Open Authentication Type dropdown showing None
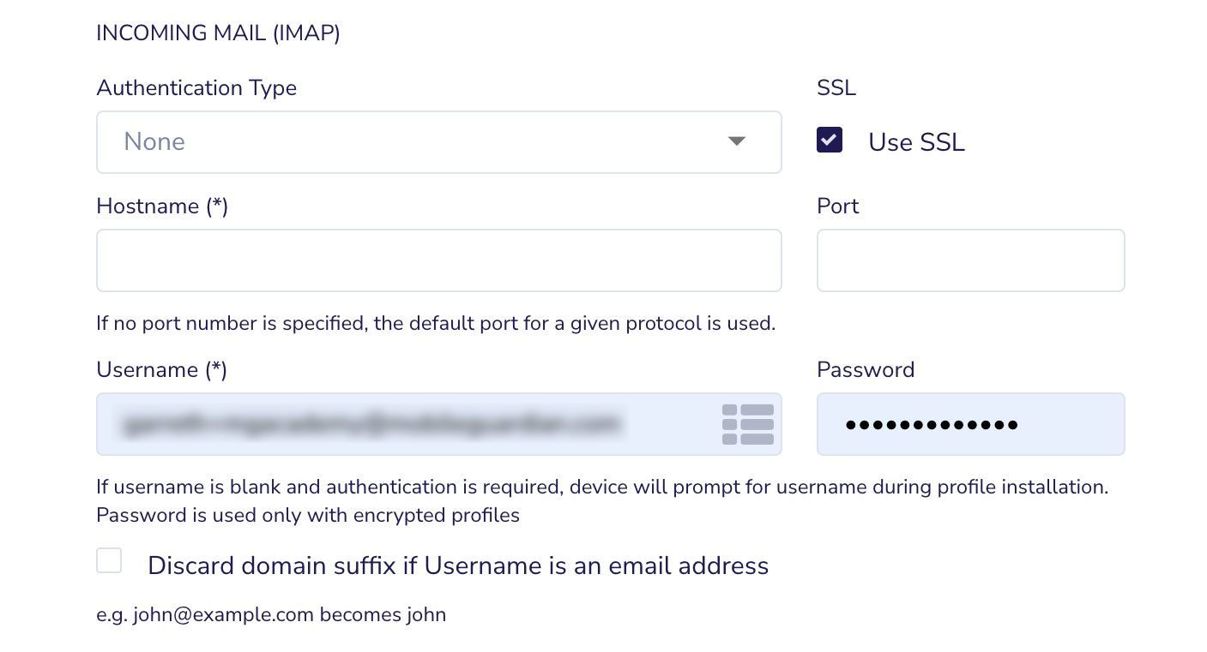Viewport: 1207px width, 652px height. (439, 142)
